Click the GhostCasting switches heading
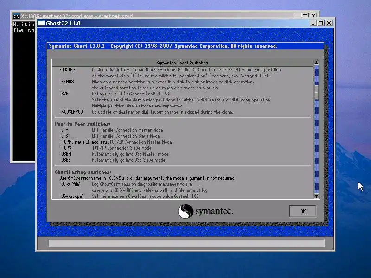This screenshot has width=371, height=278. tap(83, 172)
